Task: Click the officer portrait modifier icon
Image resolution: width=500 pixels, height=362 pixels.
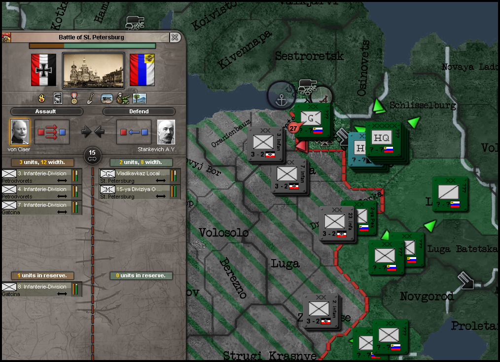Action: point(58,99)
